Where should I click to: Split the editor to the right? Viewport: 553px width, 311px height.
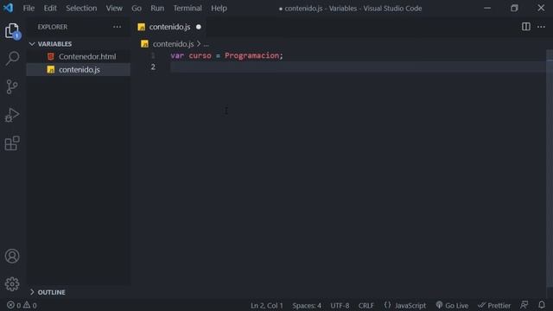526,27
